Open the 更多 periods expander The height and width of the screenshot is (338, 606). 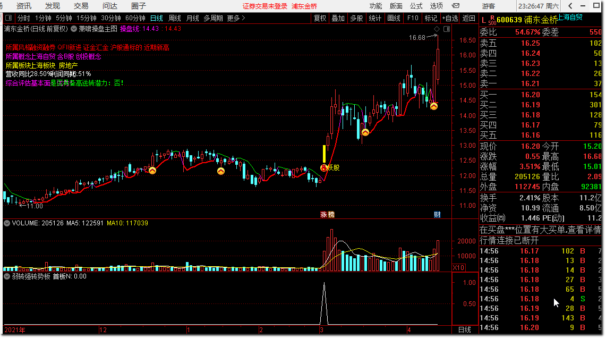point(236,18)
